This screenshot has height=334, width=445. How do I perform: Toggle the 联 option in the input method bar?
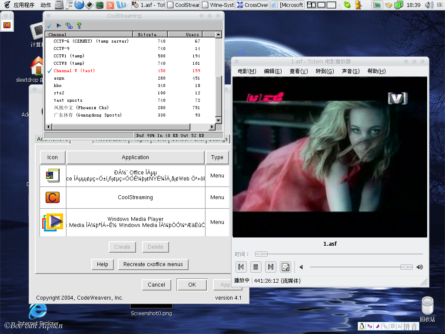(x=393, y=326)
